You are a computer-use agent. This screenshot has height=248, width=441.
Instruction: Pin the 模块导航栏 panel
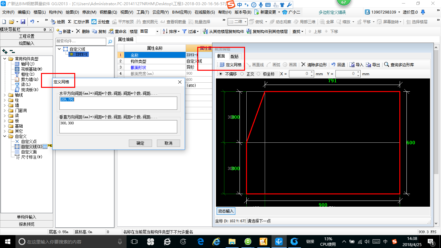click(45, 30)
